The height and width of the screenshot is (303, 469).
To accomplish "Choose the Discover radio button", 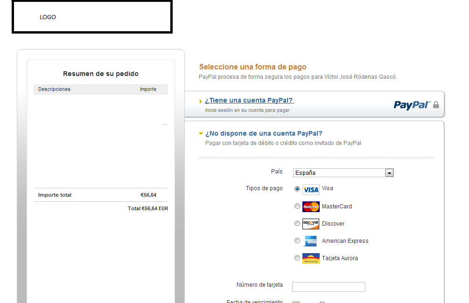I will pyautogui.click(x=297, y=223).
